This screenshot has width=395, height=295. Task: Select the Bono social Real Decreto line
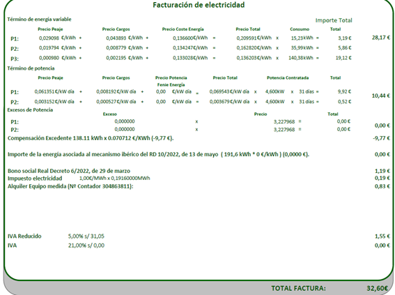tap(69, 171)
